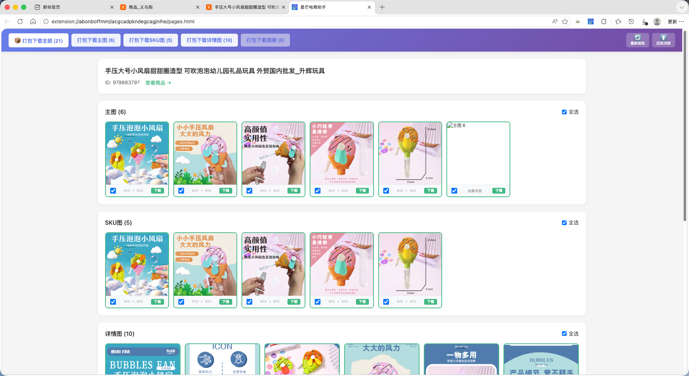Click the page vertical scrollbar
Image resolution: width=689 pixels, height=376 pixels.
click(685, 125)
